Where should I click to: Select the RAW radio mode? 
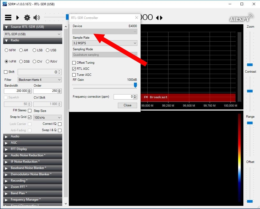point(47,62)
